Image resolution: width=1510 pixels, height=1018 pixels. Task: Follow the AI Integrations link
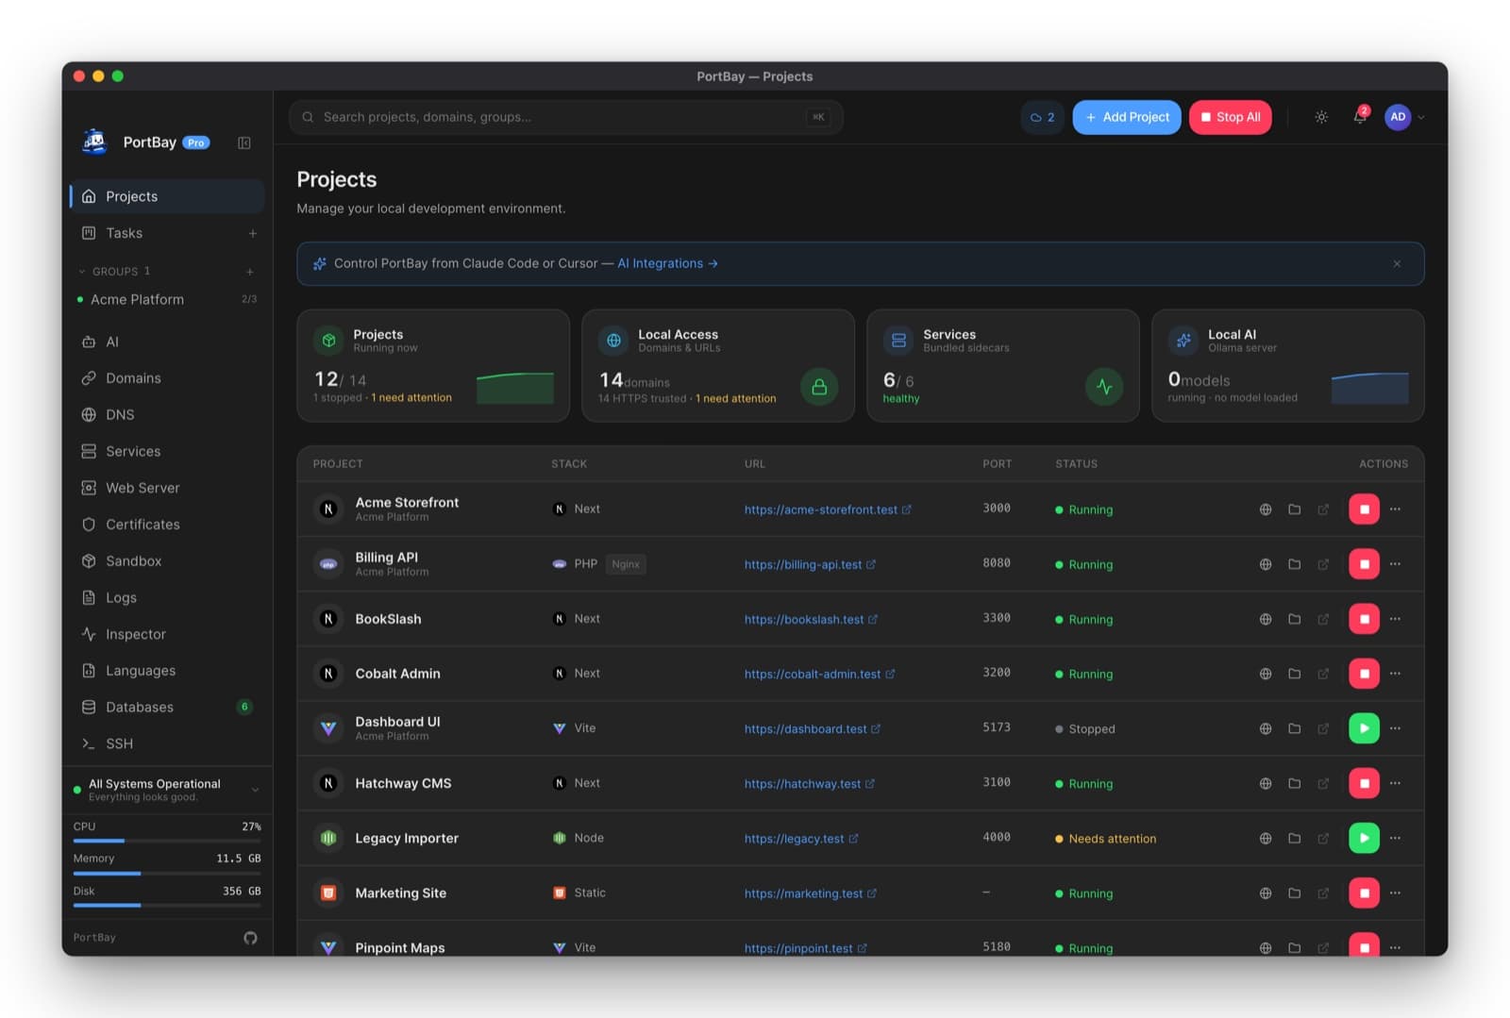click(x=667, y=263)
